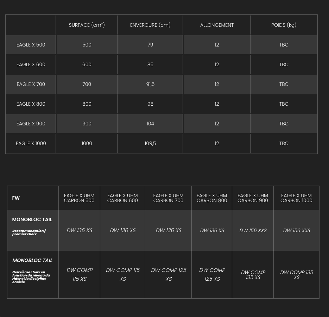Select the 109,5 envergure value

click(150, 143)
